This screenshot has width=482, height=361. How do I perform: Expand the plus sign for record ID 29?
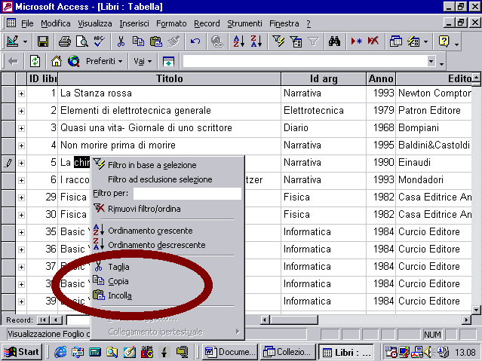21,197
